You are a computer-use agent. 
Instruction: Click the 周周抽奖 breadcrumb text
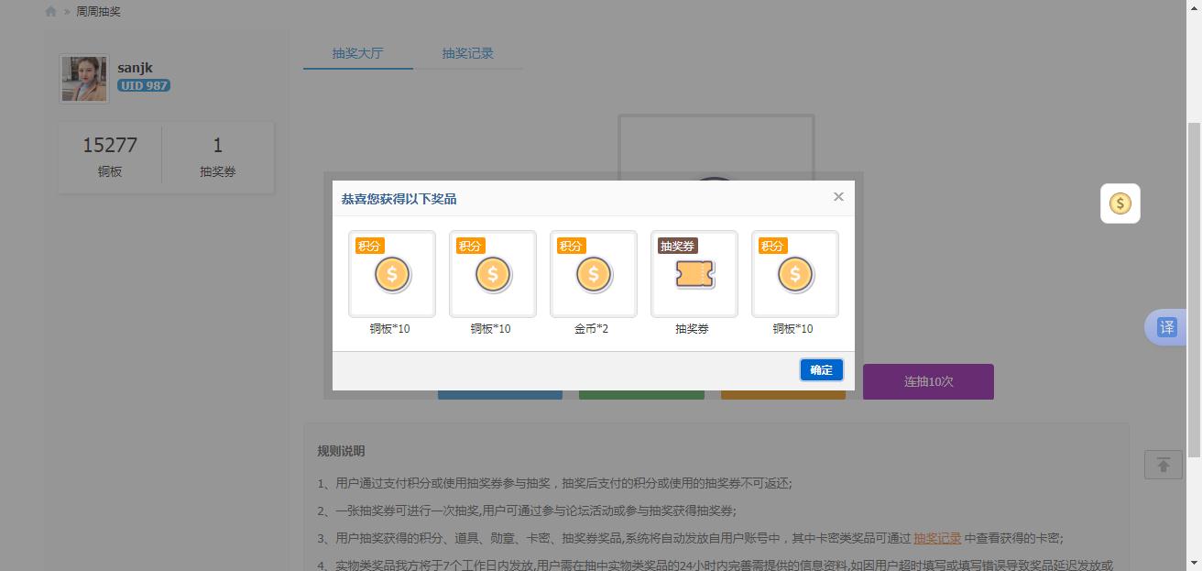[97, 11]
